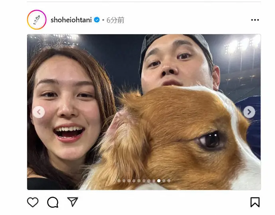Image resolution: width=275 pixels, height=215 pixels.
Task: Select the highlighted active carousel dot
Action: coord(159,181)
